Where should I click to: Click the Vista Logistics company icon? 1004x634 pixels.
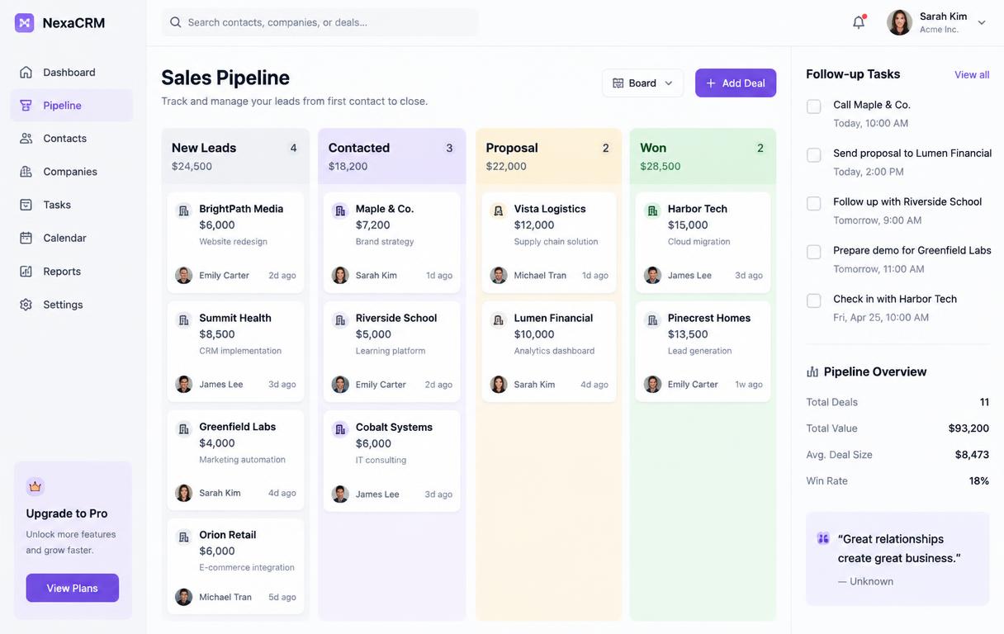(x=499, y=211)
